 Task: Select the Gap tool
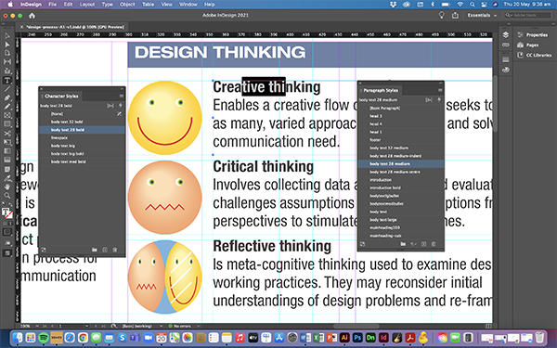(7, 62)
